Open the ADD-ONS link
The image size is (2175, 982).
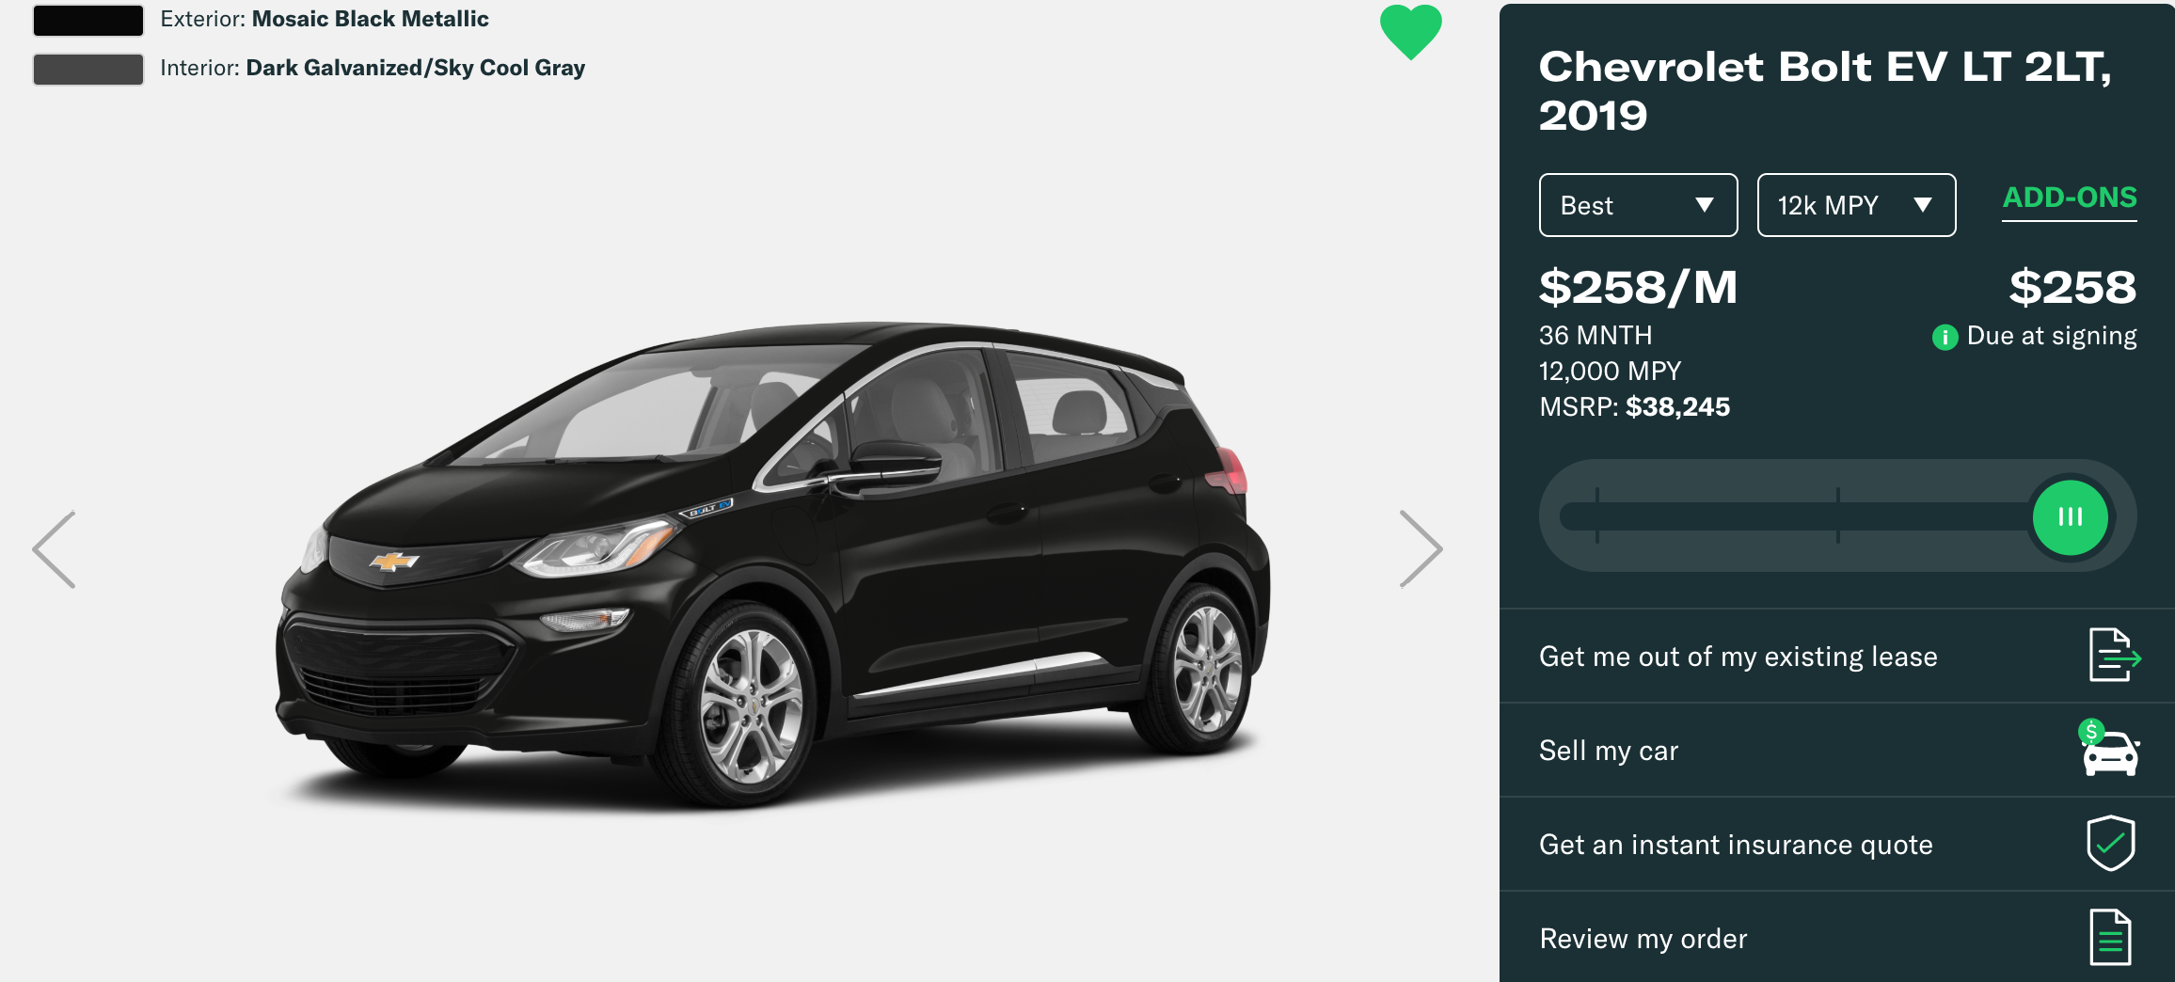[2070, 198]
